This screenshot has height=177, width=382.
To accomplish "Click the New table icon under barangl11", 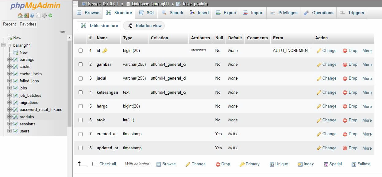I will pyautogui.click(x=16, y=53).
